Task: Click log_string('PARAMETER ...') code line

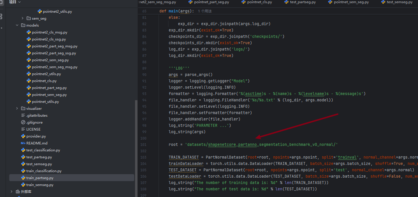Action: pyautogui.click(x=200, y=125)
